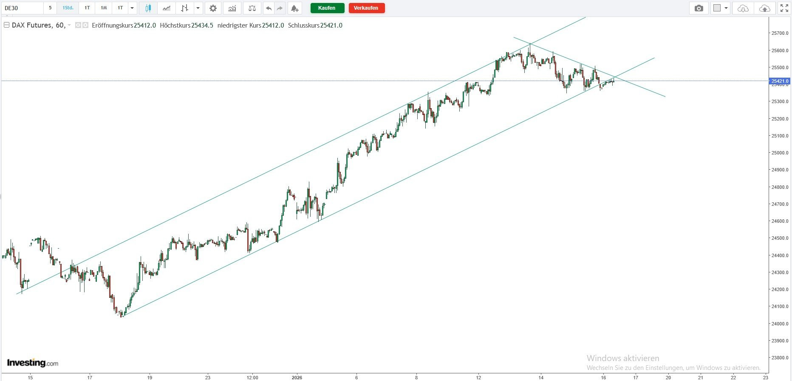This screenshot has height=381, width=792.
Task: Select the 1Std. timeframe
Action: pyautogui.click(x=68, y=8)
